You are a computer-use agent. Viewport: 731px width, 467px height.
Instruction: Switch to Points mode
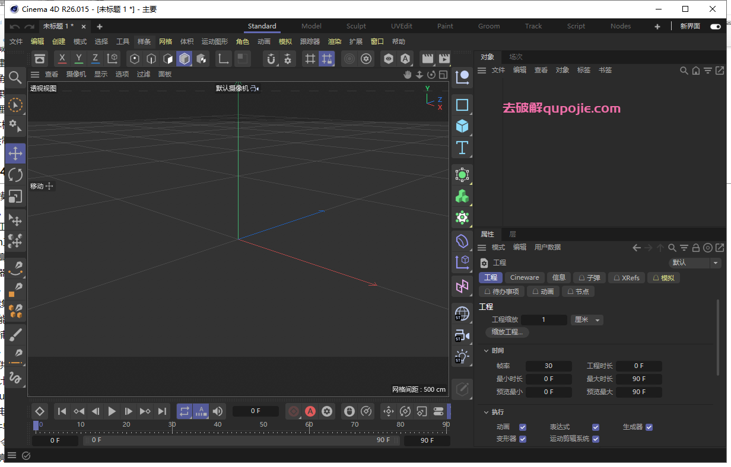tap(135, 59)
